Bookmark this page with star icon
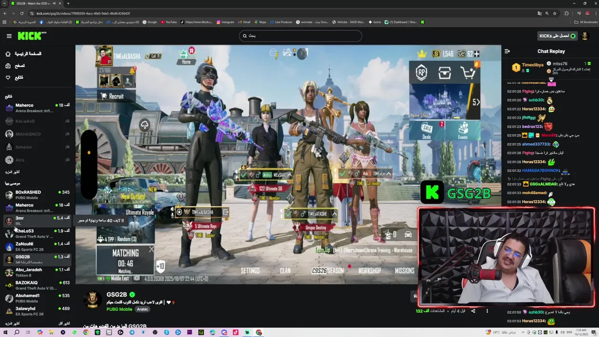The height and width of the screenshot is (337, 599). [x=555, y=13]
